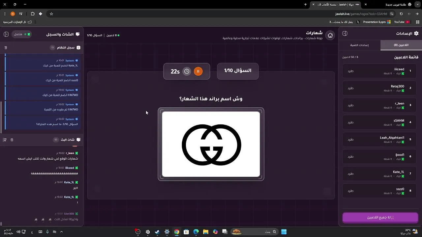Open Steam from the taskbar

[x=157, y=232]
